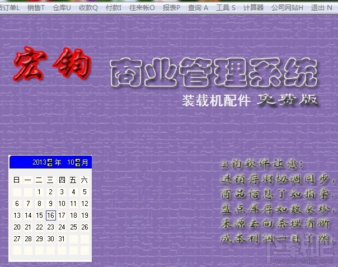Select the year value 2013

coord(39,162)
